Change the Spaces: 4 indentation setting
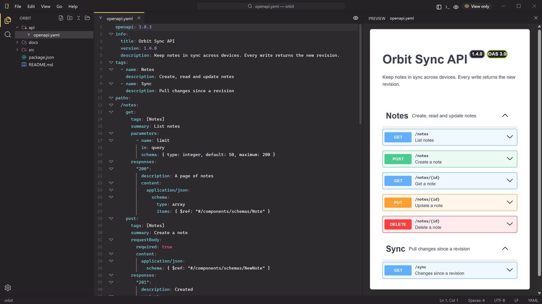 [476, 300]
